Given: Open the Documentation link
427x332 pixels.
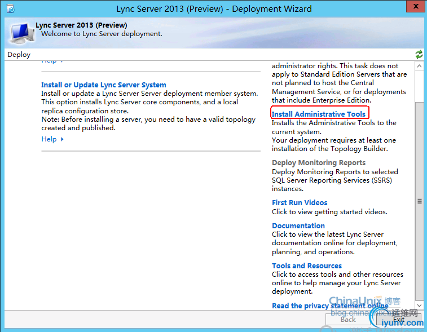Looking at the screenshot, I should (298, 225).
